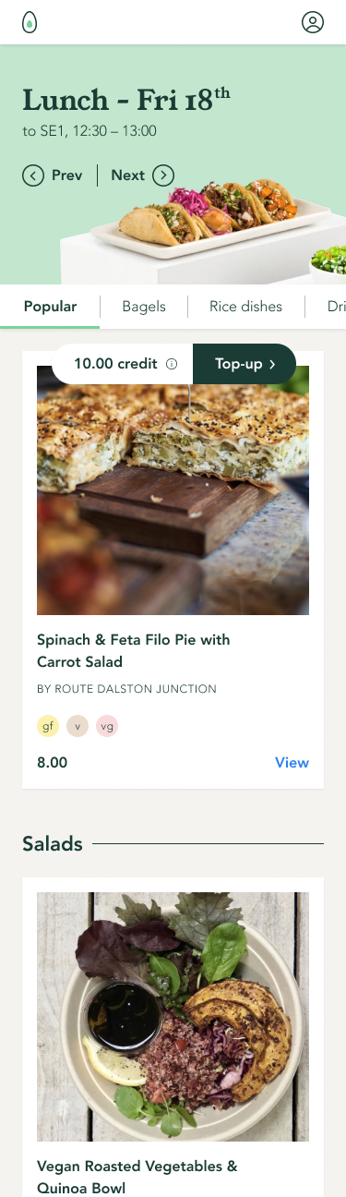The image size is (346, 1197).
Task: Switch to the Bagels tab
Action: (x=144, y=307)
